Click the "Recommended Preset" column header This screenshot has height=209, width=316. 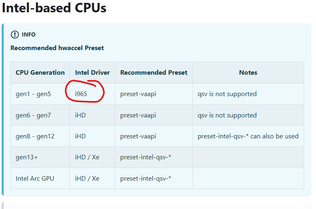[154, 73]
